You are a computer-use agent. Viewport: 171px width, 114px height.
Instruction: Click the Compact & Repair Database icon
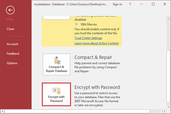click(x=56, y=64)
